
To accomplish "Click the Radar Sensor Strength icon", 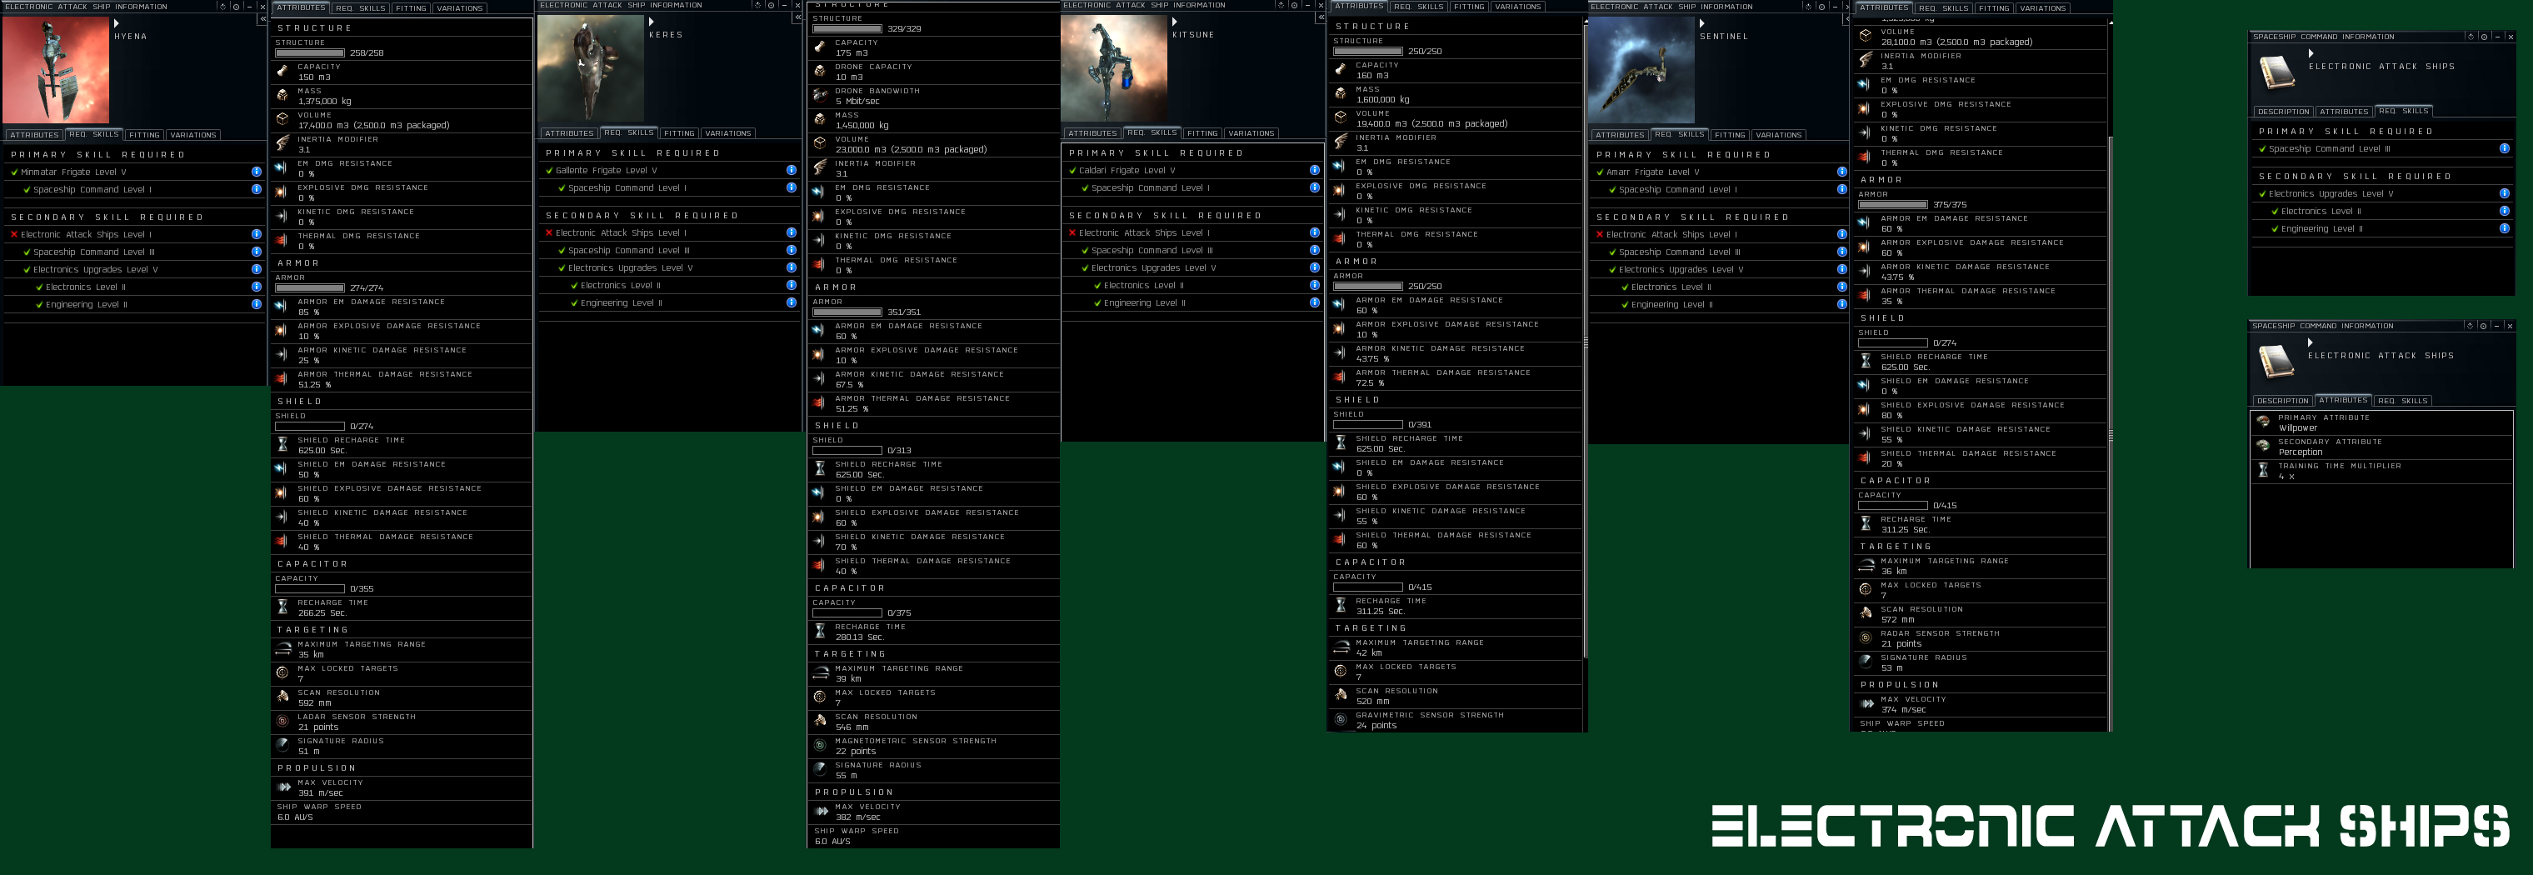I will click(x=1866, y=638).
